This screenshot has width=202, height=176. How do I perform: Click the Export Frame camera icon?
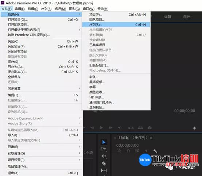(149, 128)
